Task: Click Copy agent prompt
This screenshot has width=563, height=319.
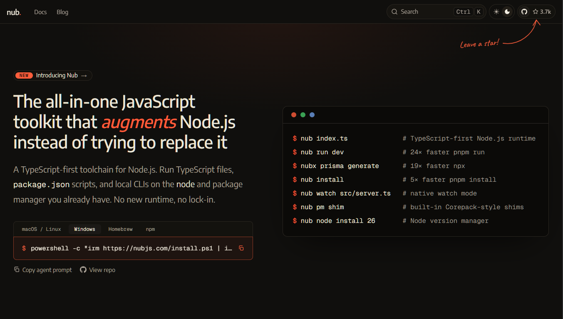Action: point(43,270)
